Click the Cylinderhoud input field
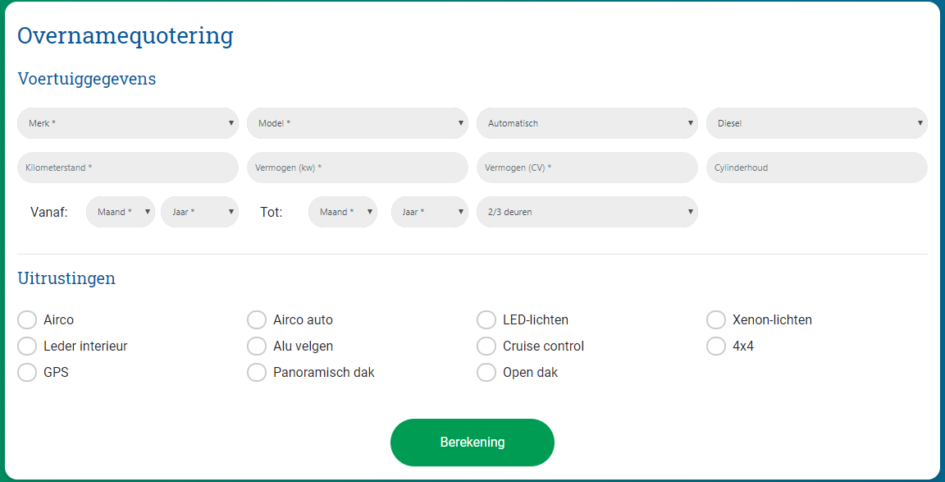 point(817,168)
